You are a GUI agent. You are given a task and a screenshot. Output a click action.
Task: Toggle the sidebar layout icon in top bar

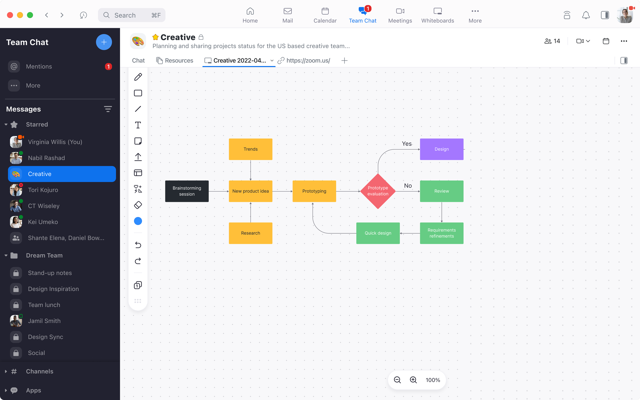click(x=605, y=15)
